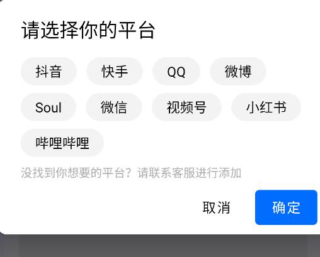The height and width of the screenshot is (257, 320).
Task: Click the blue 确定 confirm button
Action: [x=286, y=207]
